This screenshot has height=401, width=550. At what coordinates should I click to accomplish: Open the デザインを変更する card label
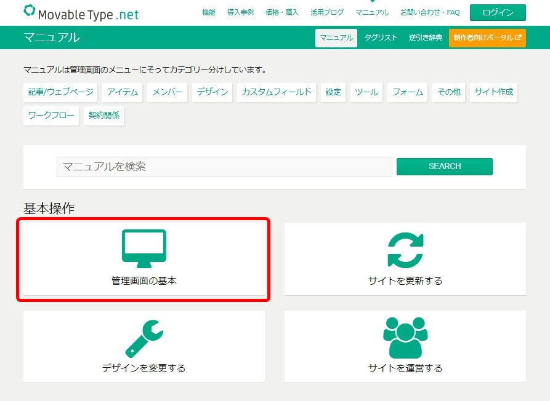click(x=144, y=368)
